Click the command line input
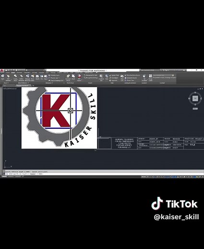Screen dimensions: 204x249 (104, 174)
